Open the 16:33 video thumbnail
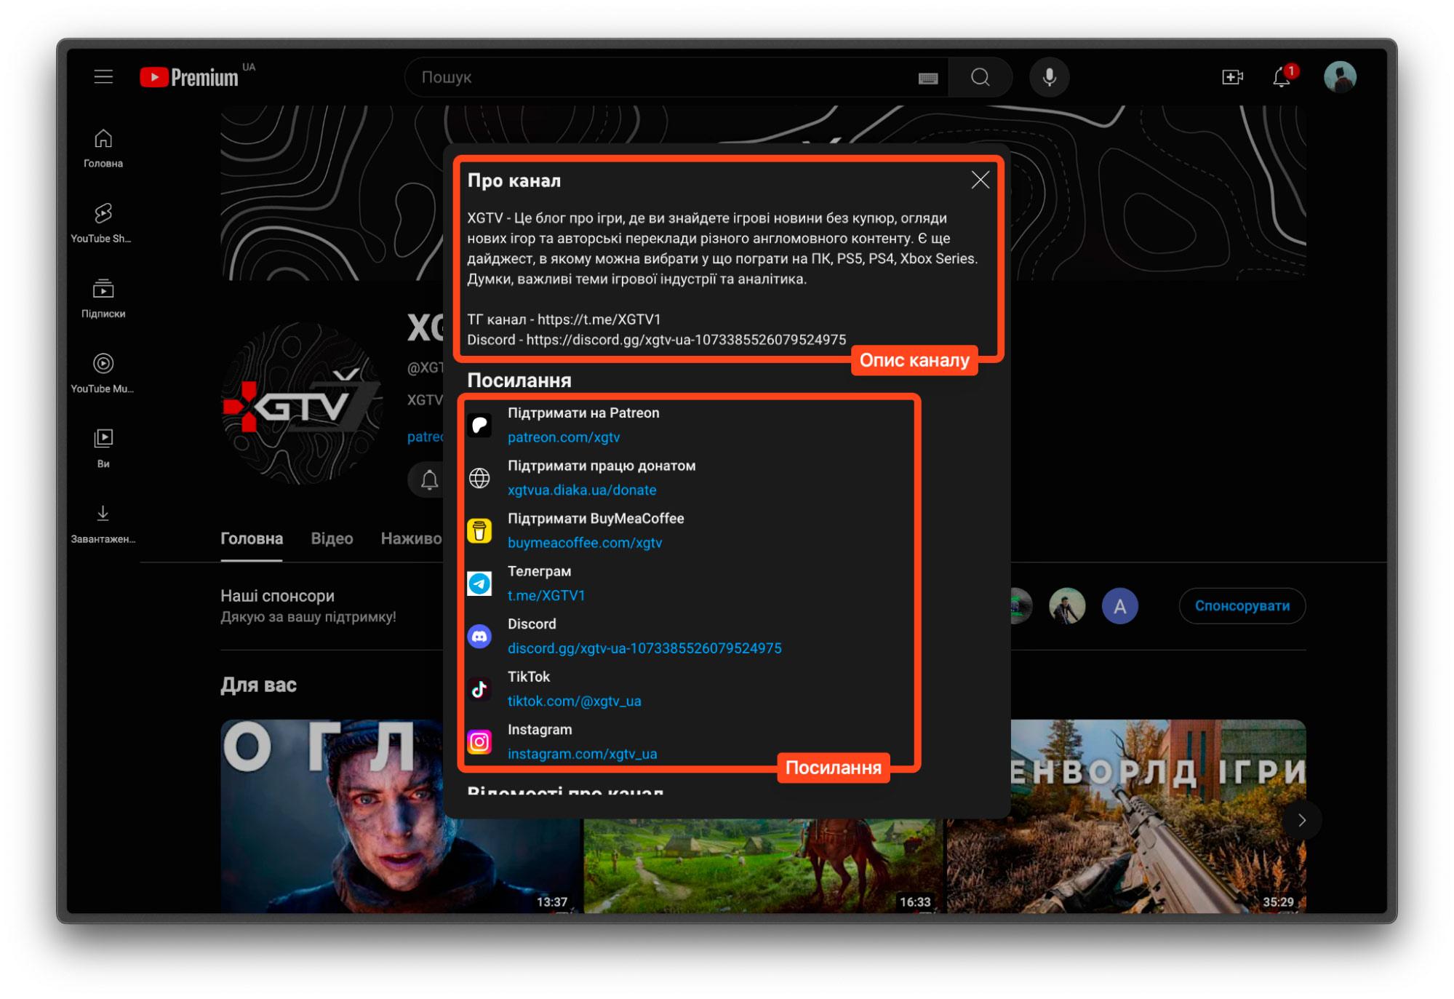The image size is (1454, 999). click(762, 864)
